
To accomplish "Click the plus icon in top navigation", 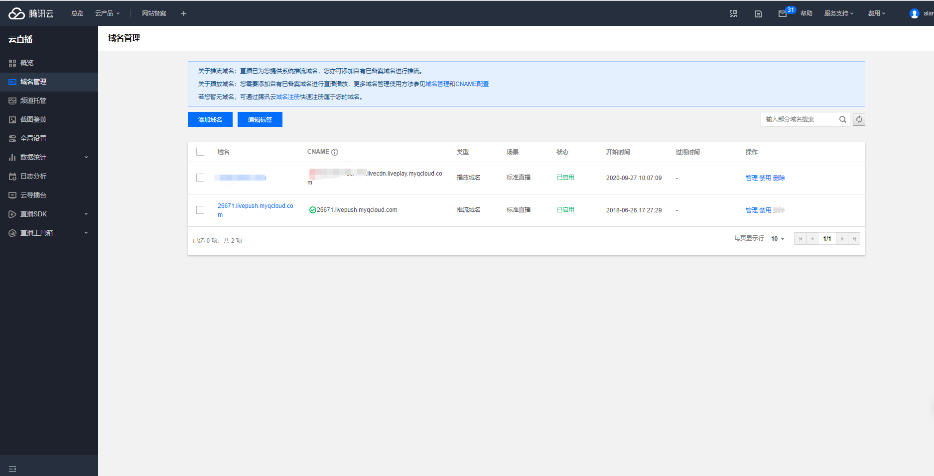I will pos(184,13).
